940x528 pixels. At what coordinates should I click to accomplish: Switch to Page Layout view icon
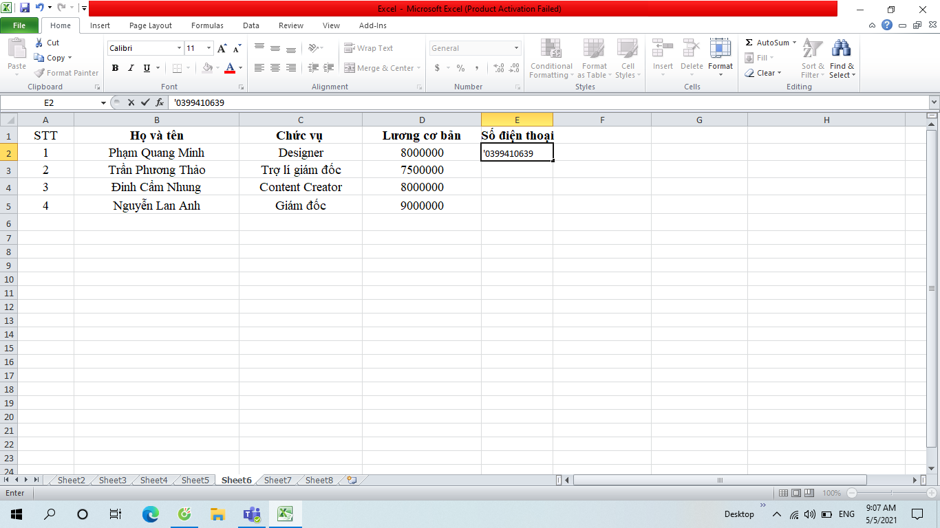click(x=795, y=493)
